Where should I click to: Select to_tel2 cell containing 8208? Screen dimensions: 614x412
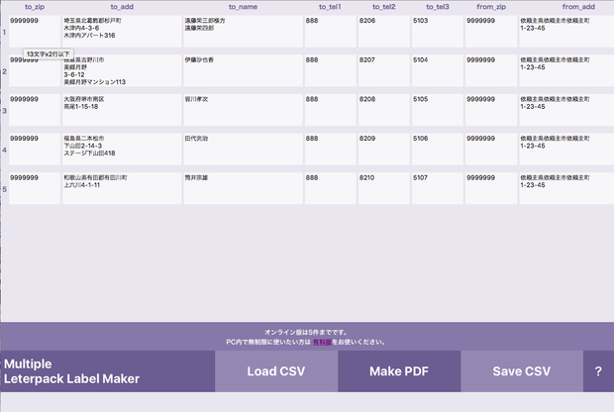pos(384,110)
